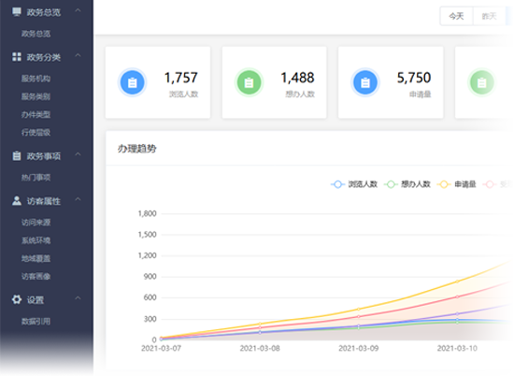
Task: Click the blue clipboard icon on 5,750 card
Action: 365,82
